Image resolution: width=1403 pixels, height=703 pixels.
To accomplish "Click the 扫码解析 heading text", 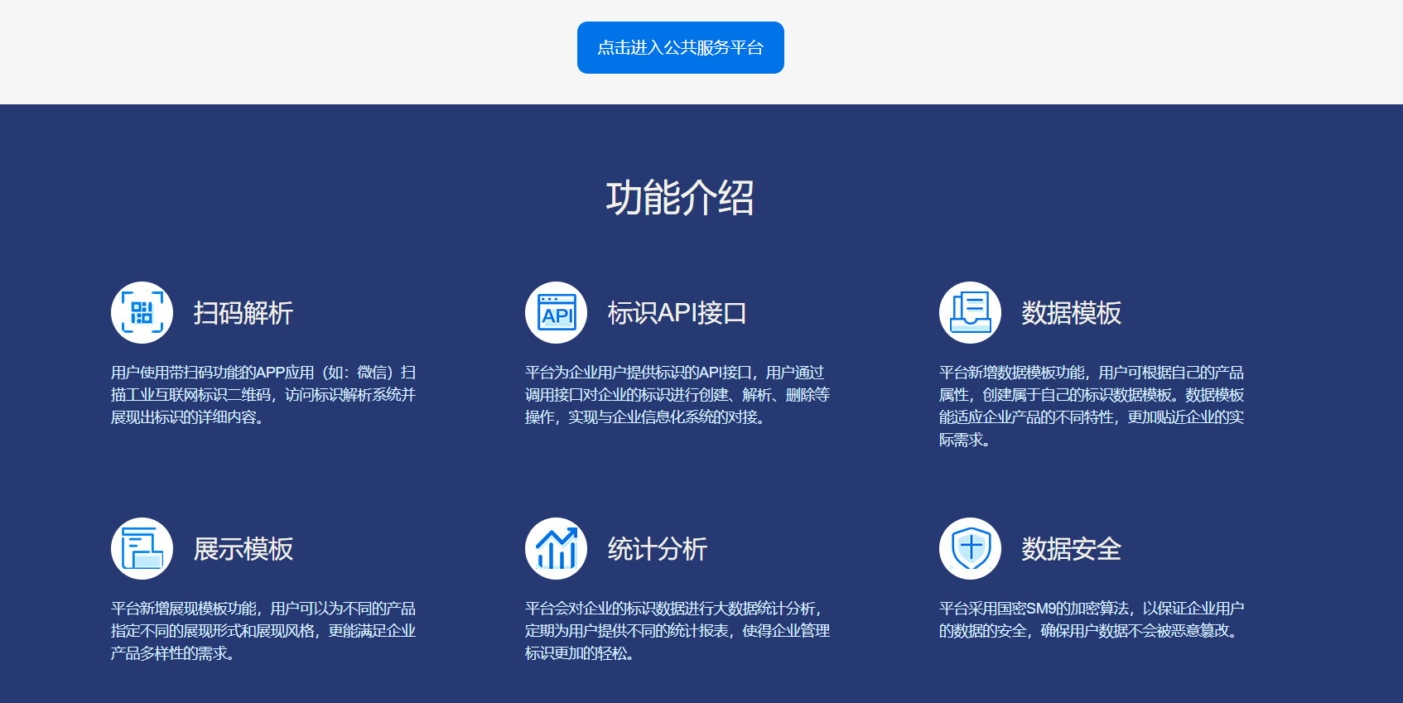I will 243,313.
